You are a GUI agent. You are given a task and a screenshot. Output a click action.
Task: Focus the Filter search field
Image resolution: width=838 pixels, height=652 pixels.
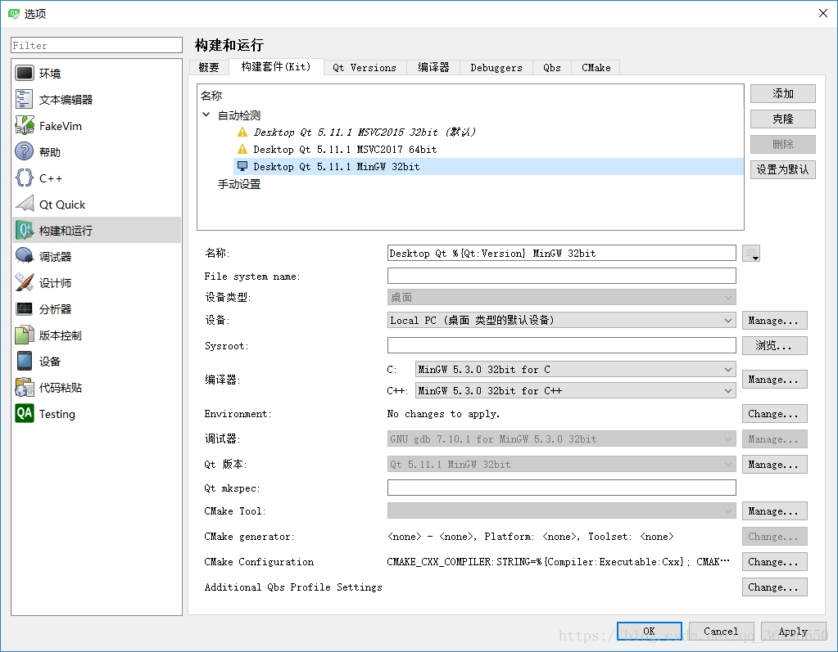point(97,45)
